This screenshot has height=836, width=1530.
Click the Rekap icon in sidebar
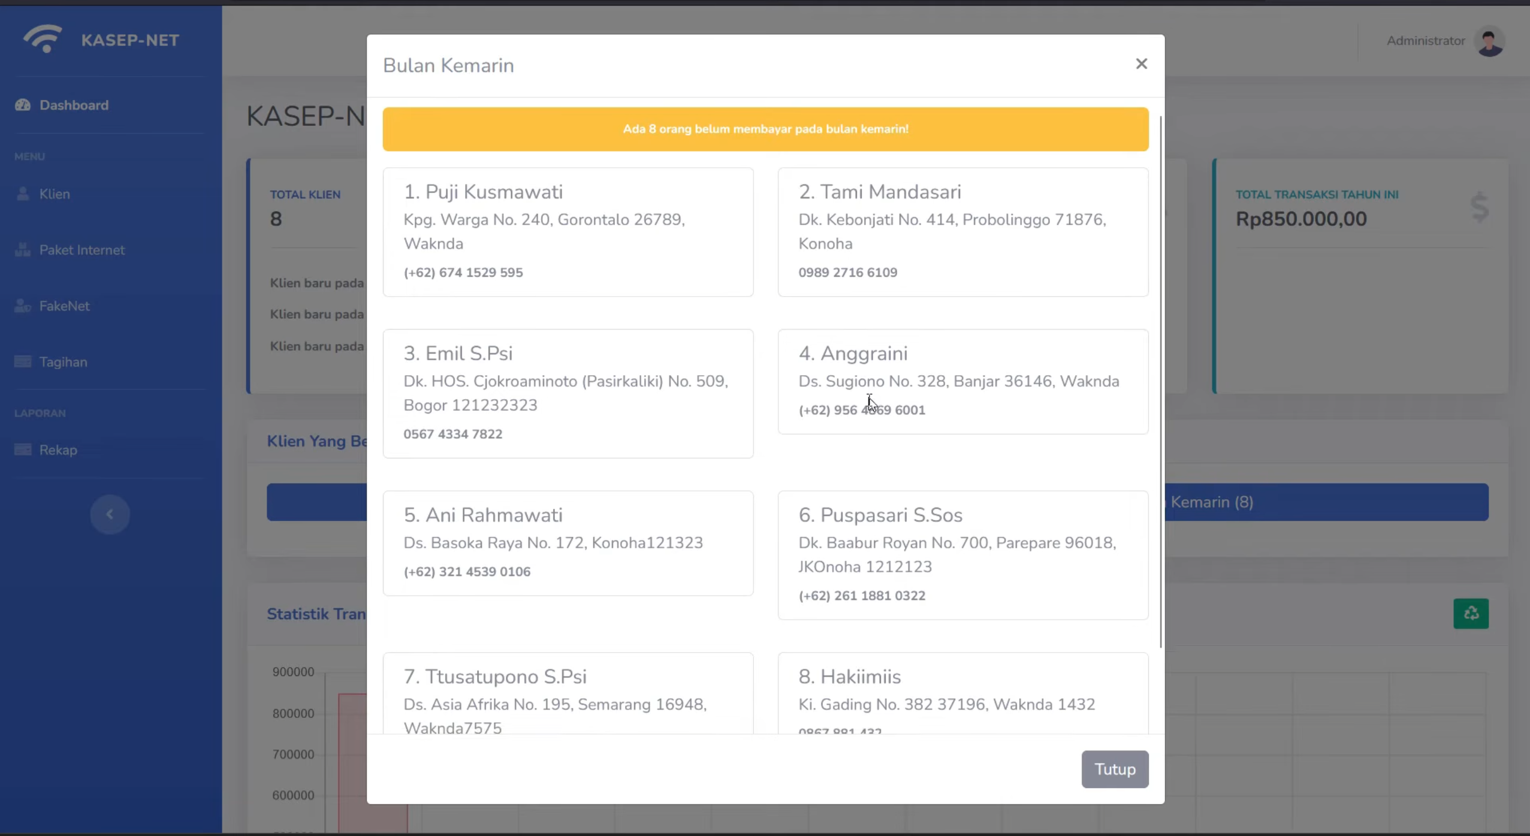(x=23, y=449)
